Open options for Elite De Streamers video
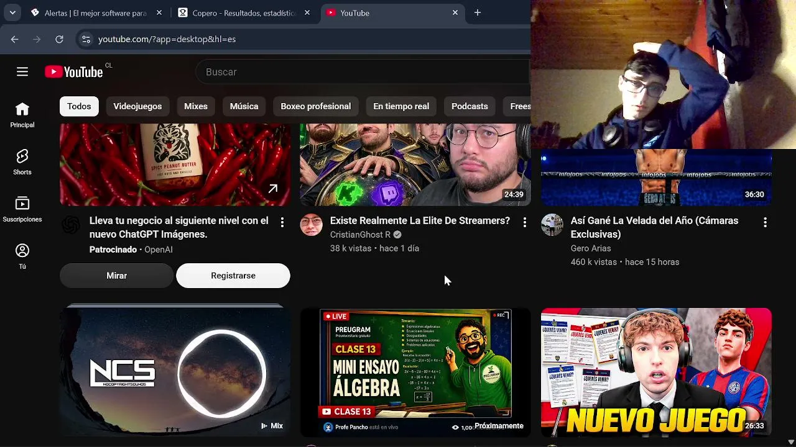Viewport: 796px width, 447px height. click(525, 222)
